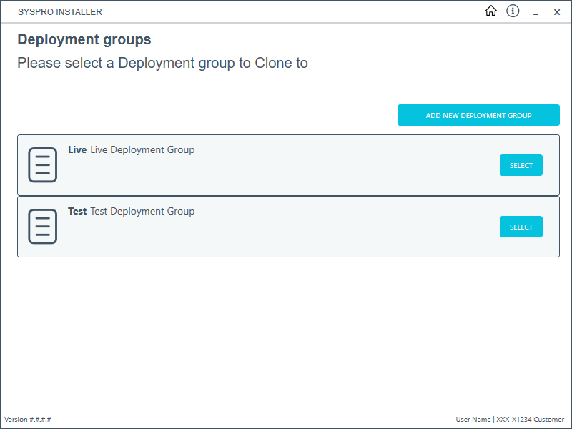
Task: Click the SYSPRO INSTALLER title text
Action: 60,11
